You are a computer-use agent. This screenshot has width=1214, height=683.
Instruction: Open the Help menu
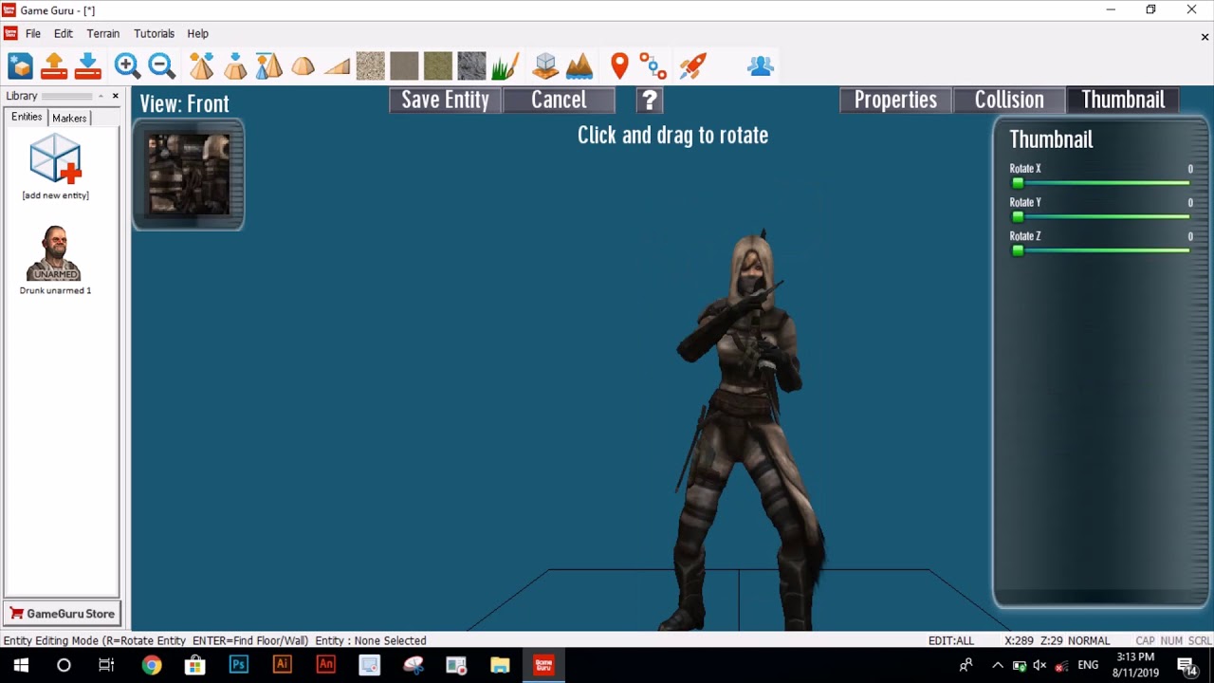(197, 33)
